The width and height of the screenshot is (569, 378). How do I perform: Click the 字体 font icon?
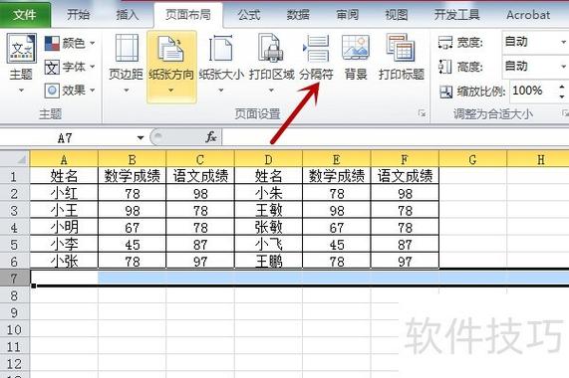click(52, 67)
